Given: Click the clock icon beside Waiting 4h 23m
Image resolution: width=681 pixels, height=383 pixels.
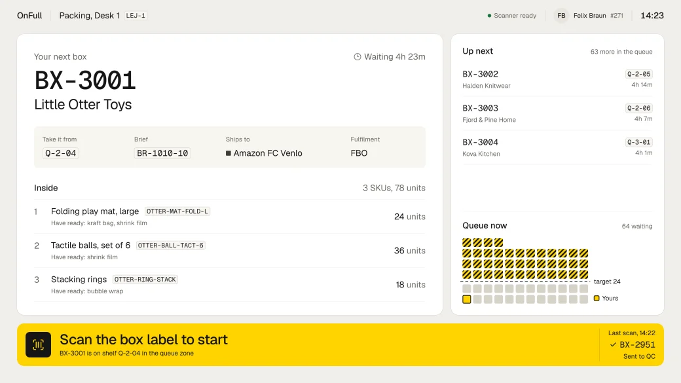Looking at the screenshot, I should click(358, 57).
